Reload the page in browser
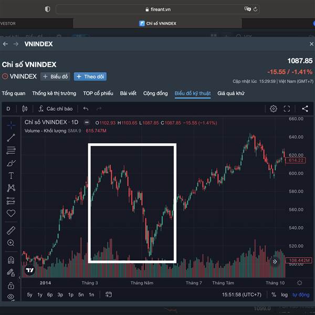 tap(255, 9)
